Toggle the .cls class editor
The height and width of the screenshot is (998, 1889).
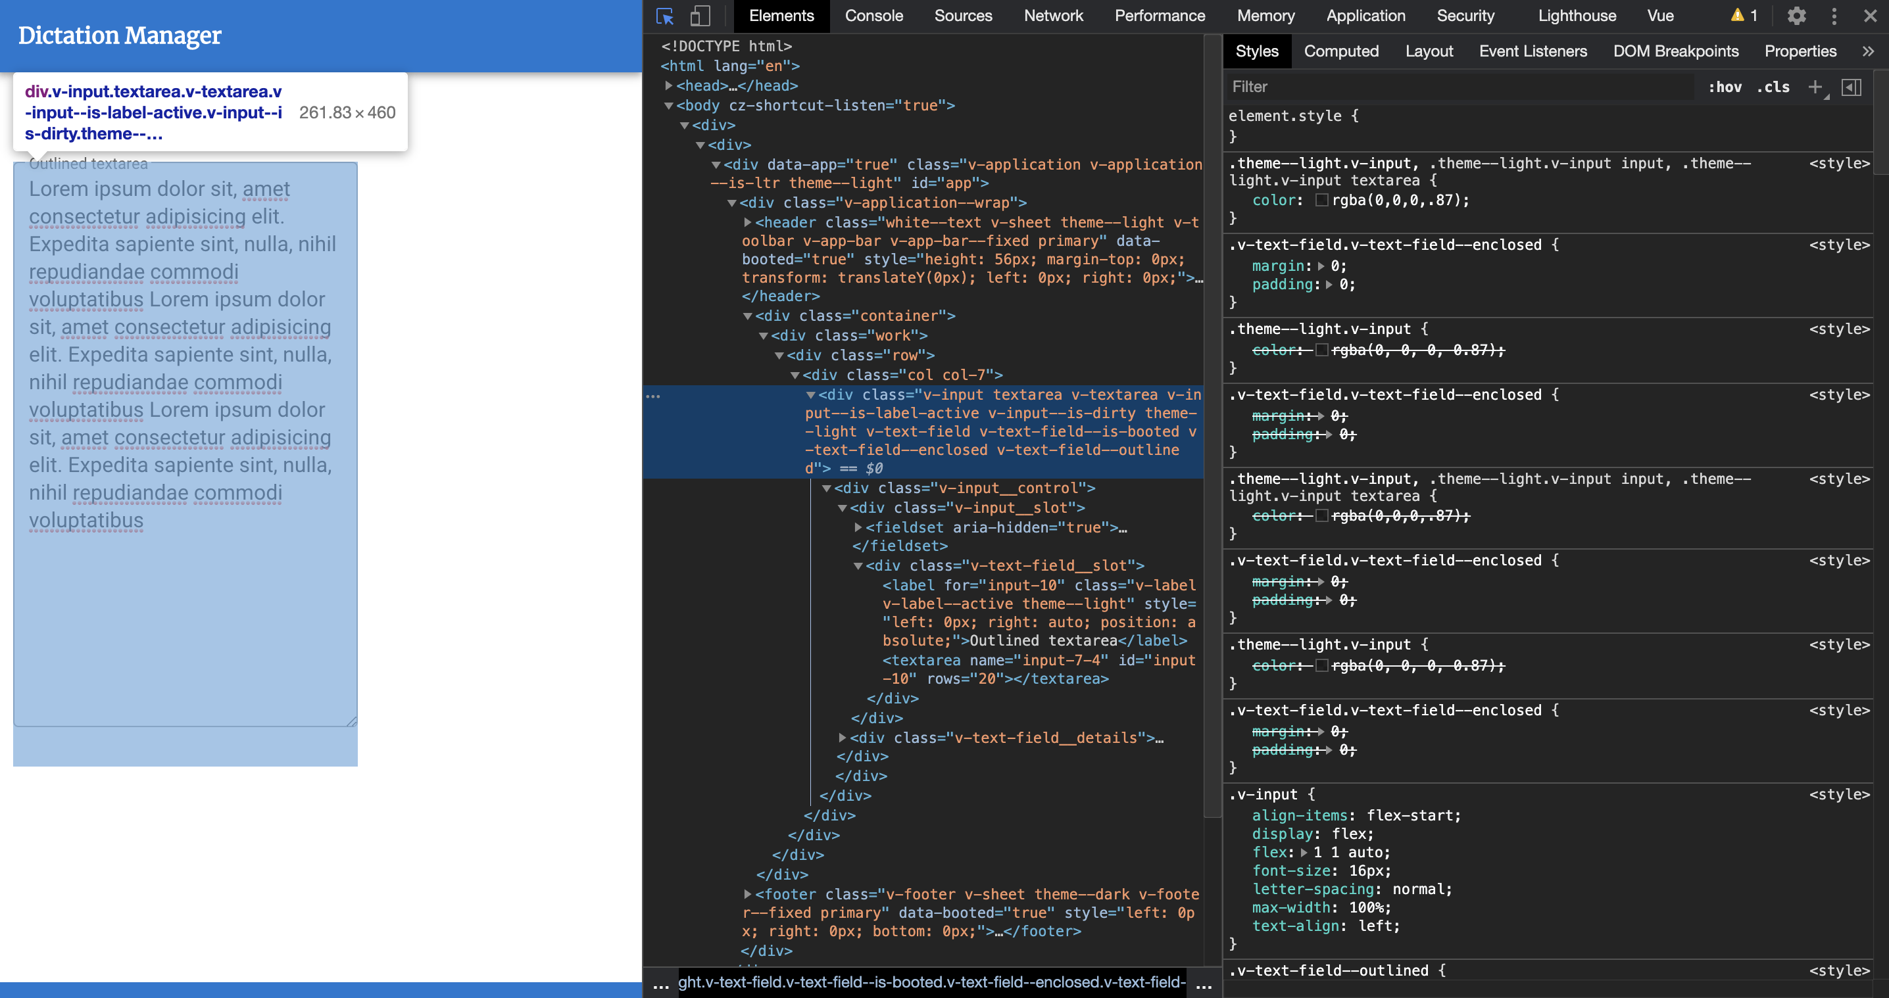(x=1774, y=87)
